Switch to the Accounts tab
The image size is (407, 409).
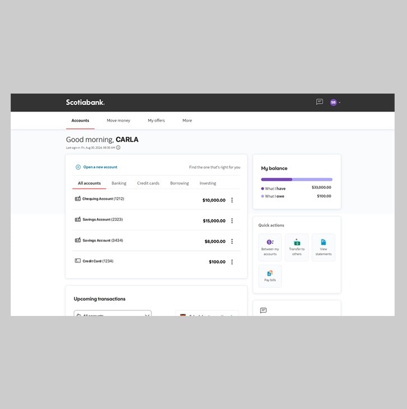[x=80, y=120]
